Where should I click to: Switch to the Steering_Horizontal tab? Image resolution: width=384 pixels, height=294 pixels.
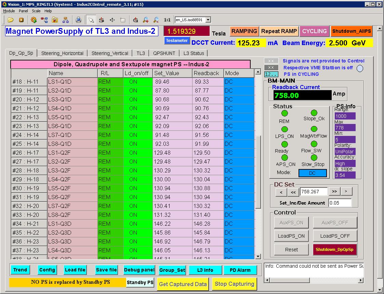[62, 53]
